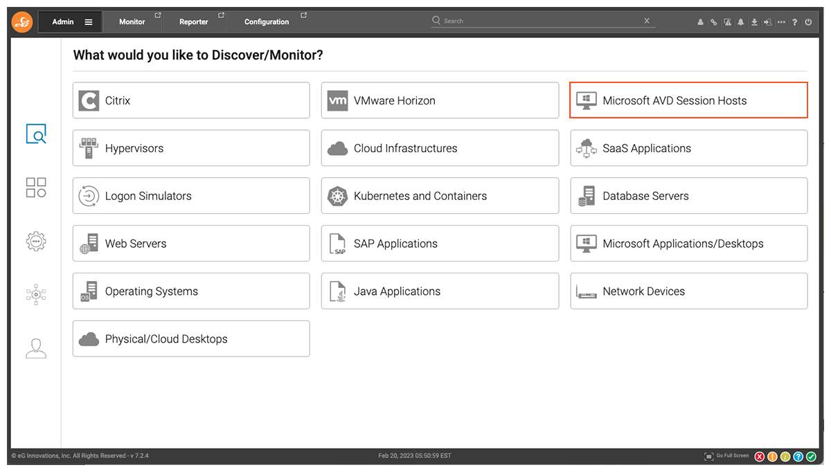This screenshot has height=472, width=831.
Task: Click the user profile icon in header
Action: (x=701, y=22)
